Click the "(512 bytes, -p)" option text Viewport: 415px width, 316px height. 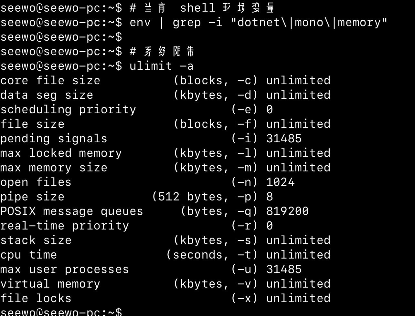205,197
